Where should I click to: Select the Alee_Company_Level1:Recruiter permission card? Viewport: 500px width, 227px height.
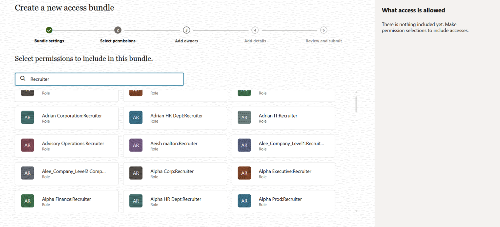point(283,145)
